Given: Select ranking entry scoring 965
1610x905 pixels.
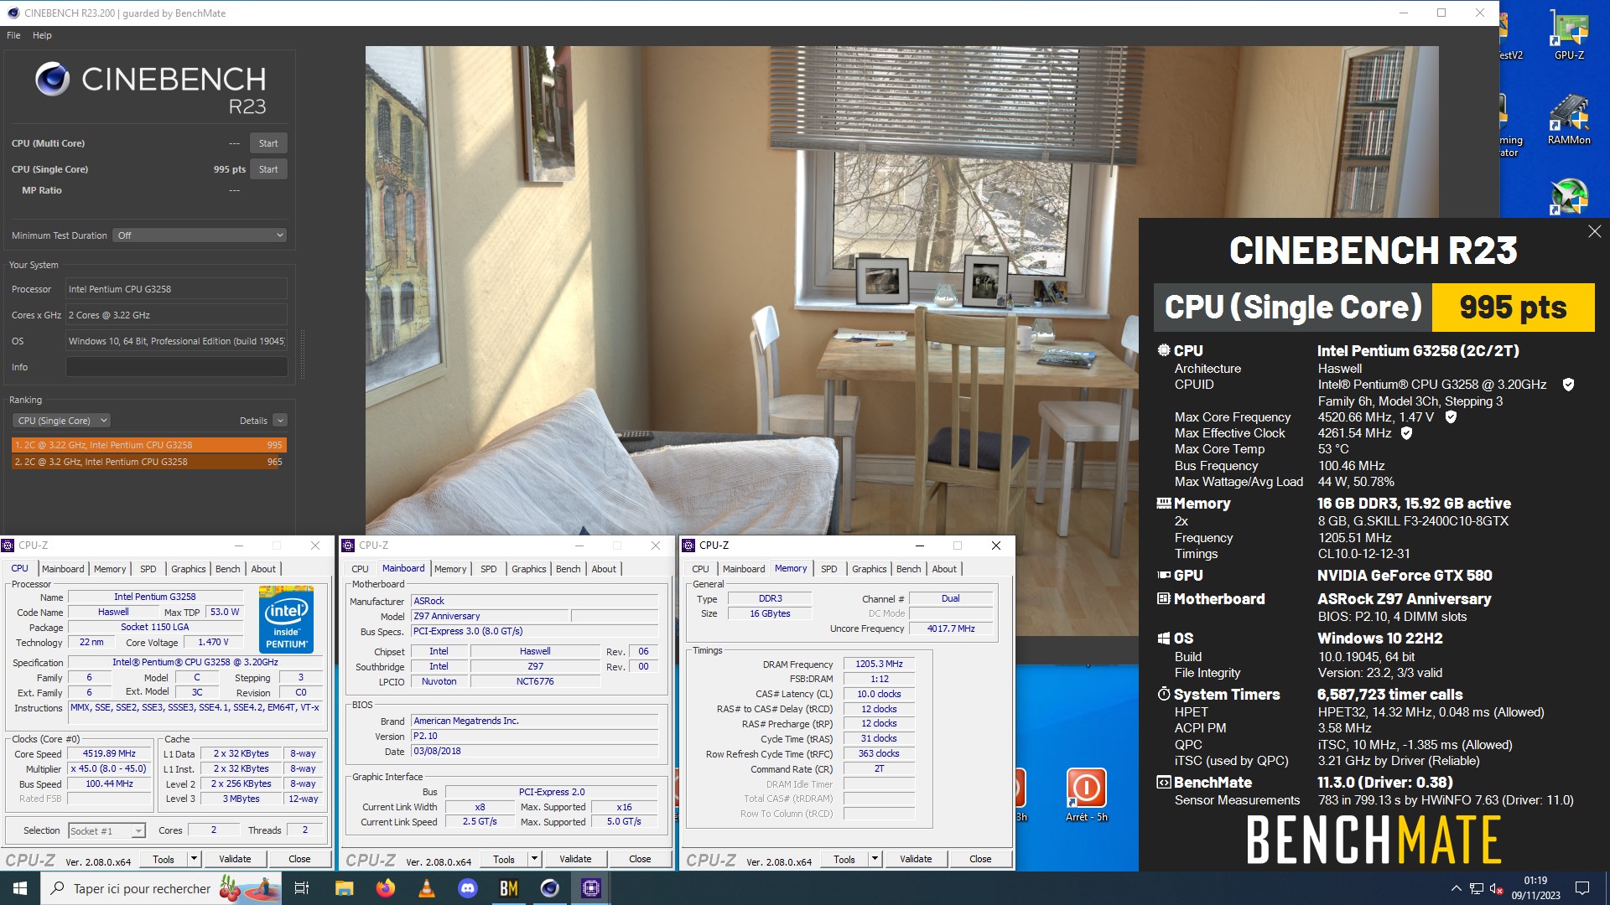Looking at the screenshot, I should [149, 462].
